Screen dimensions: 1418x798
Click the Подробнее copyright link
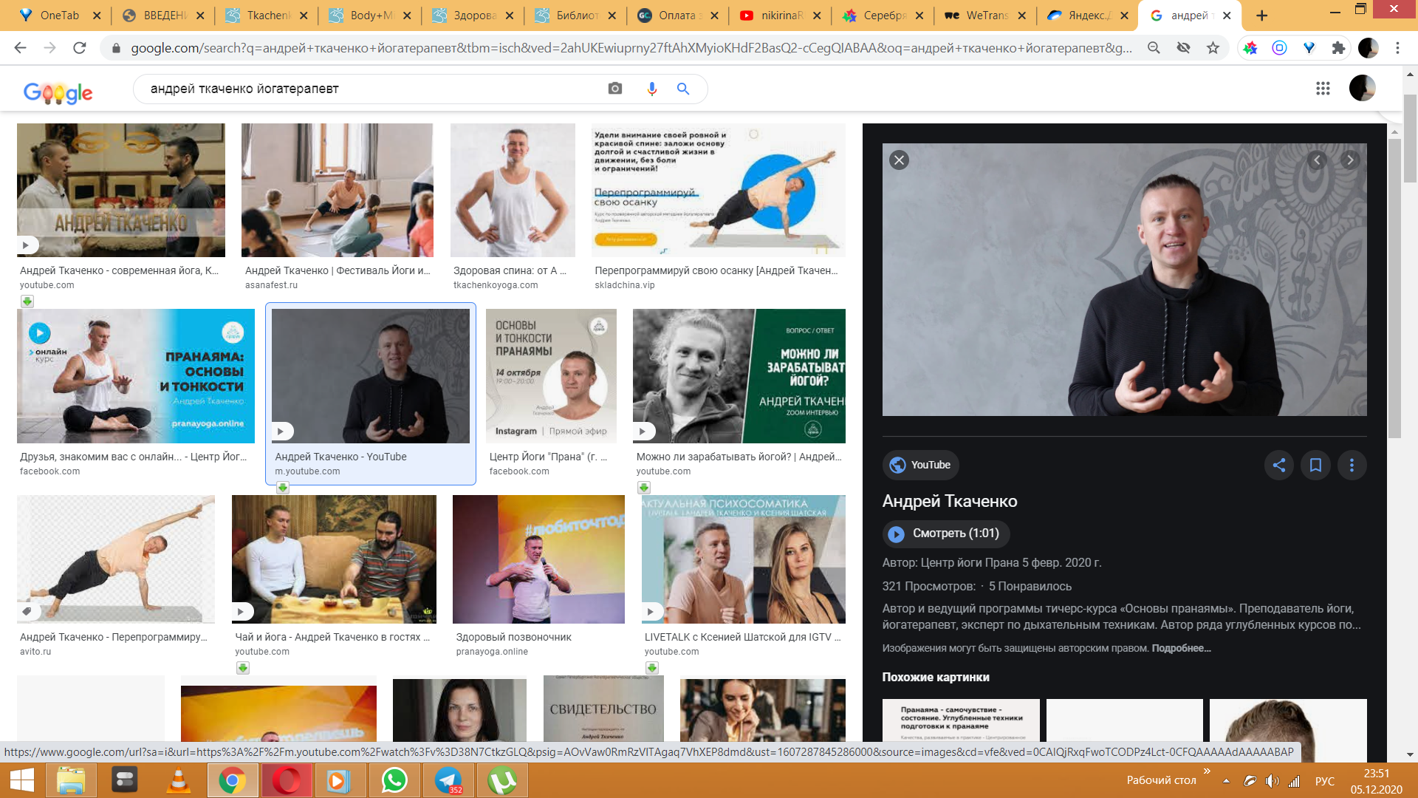click(x=1181, y=648)
